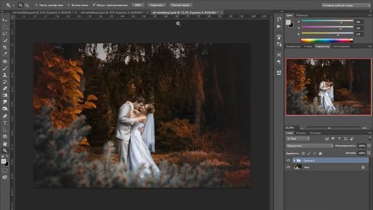Image resolution: width=373 pixels, height=210 pixels.
Task: Select the Spot Healing Brush tool
Action: [5, 61]
